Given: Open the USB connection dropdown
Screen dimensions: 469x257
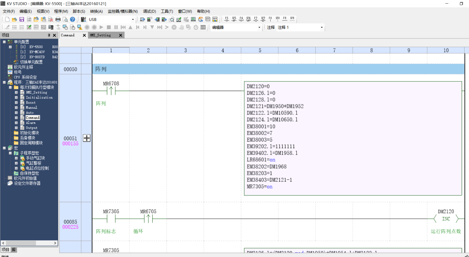Looking at the screenshot, I should 133,19.
